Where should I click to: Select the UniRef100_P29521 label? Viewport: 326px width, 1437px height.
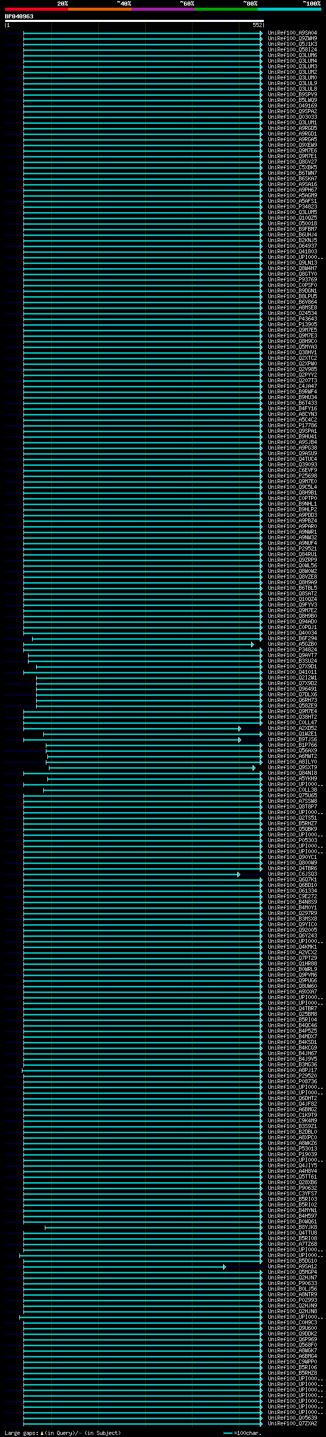[292, 548]
